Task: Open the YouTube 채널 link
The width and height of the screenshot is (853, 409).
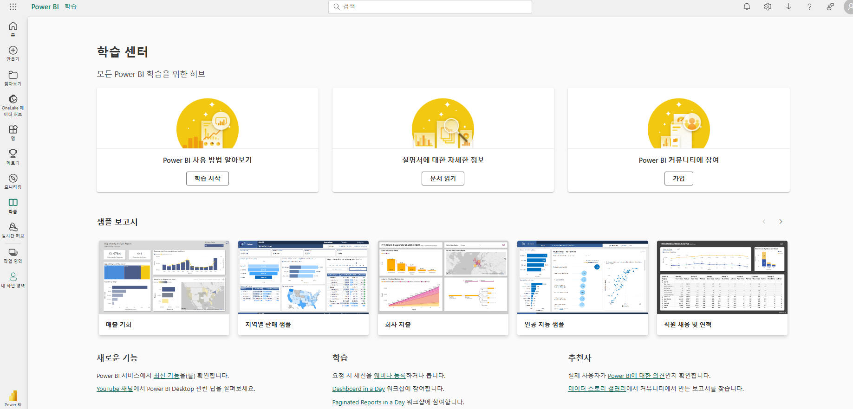Action: tap(115, 389)
